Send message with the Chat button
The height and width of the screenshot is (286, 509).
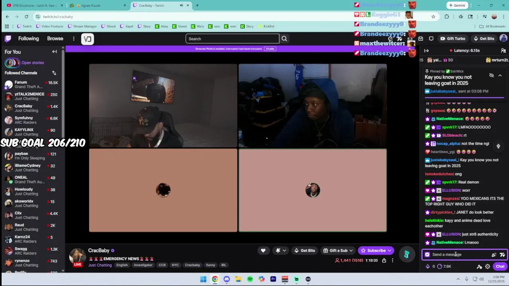500,267
